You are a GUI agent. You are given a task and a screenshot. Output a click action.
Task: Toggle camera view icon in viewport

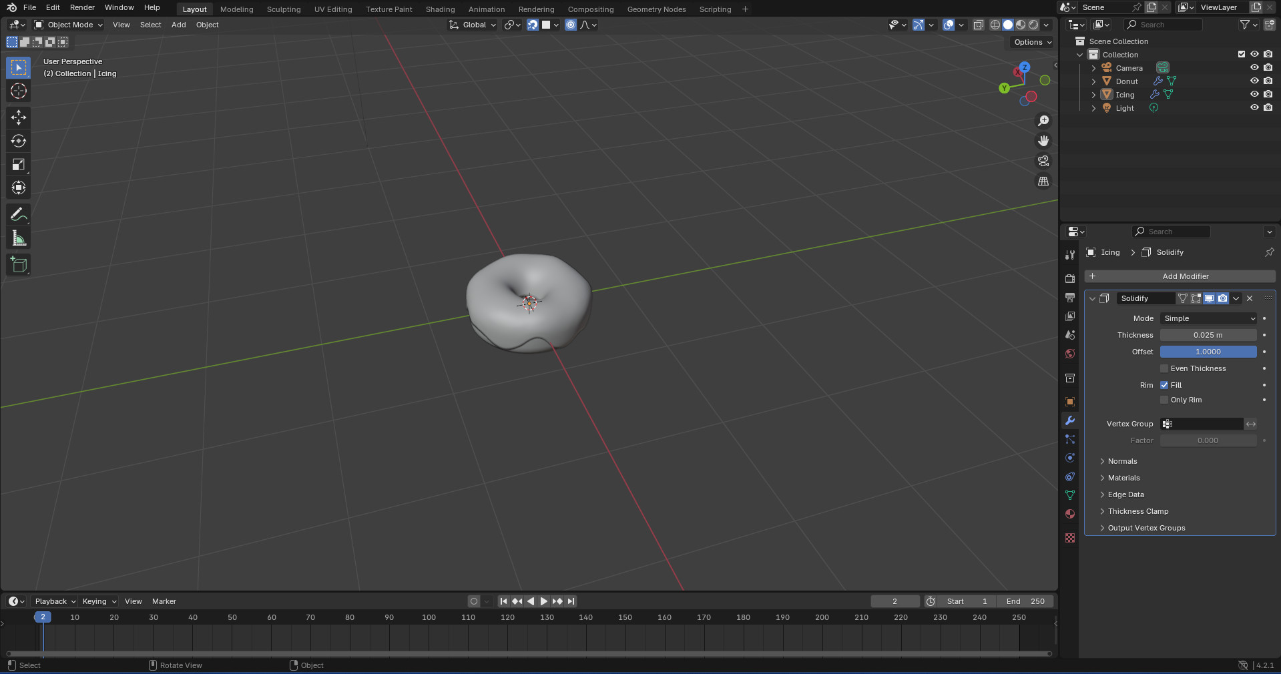[1043, 161]
